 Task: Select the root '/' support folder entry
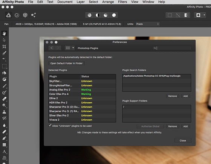156,107
